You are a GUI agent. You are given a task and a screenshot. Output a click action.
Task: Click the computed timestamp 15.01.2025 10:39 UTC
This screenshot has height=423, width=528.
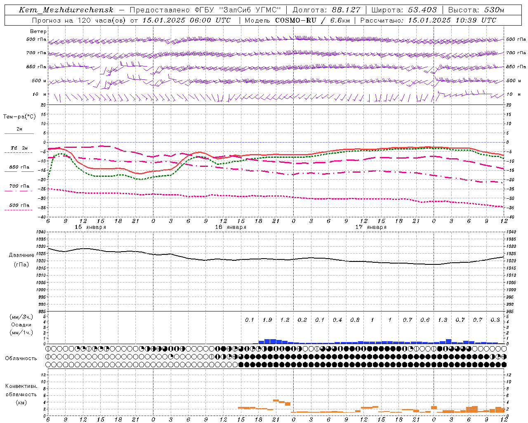452,20
